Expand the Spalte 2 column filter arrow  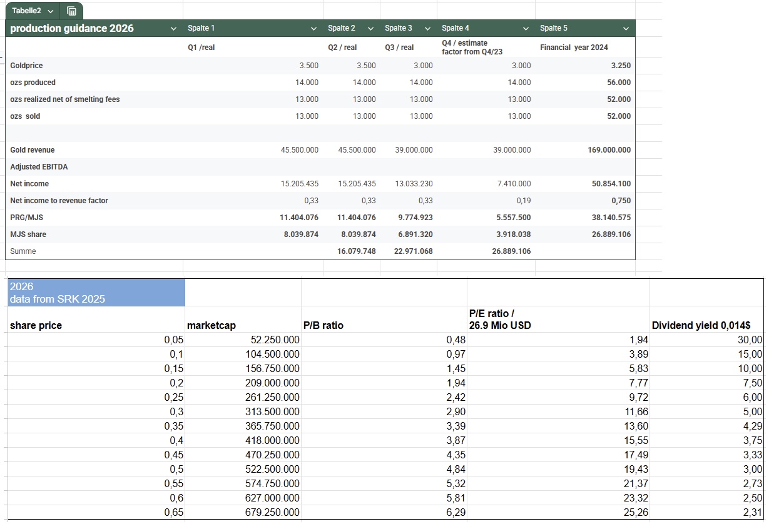(x=370, y=29)
